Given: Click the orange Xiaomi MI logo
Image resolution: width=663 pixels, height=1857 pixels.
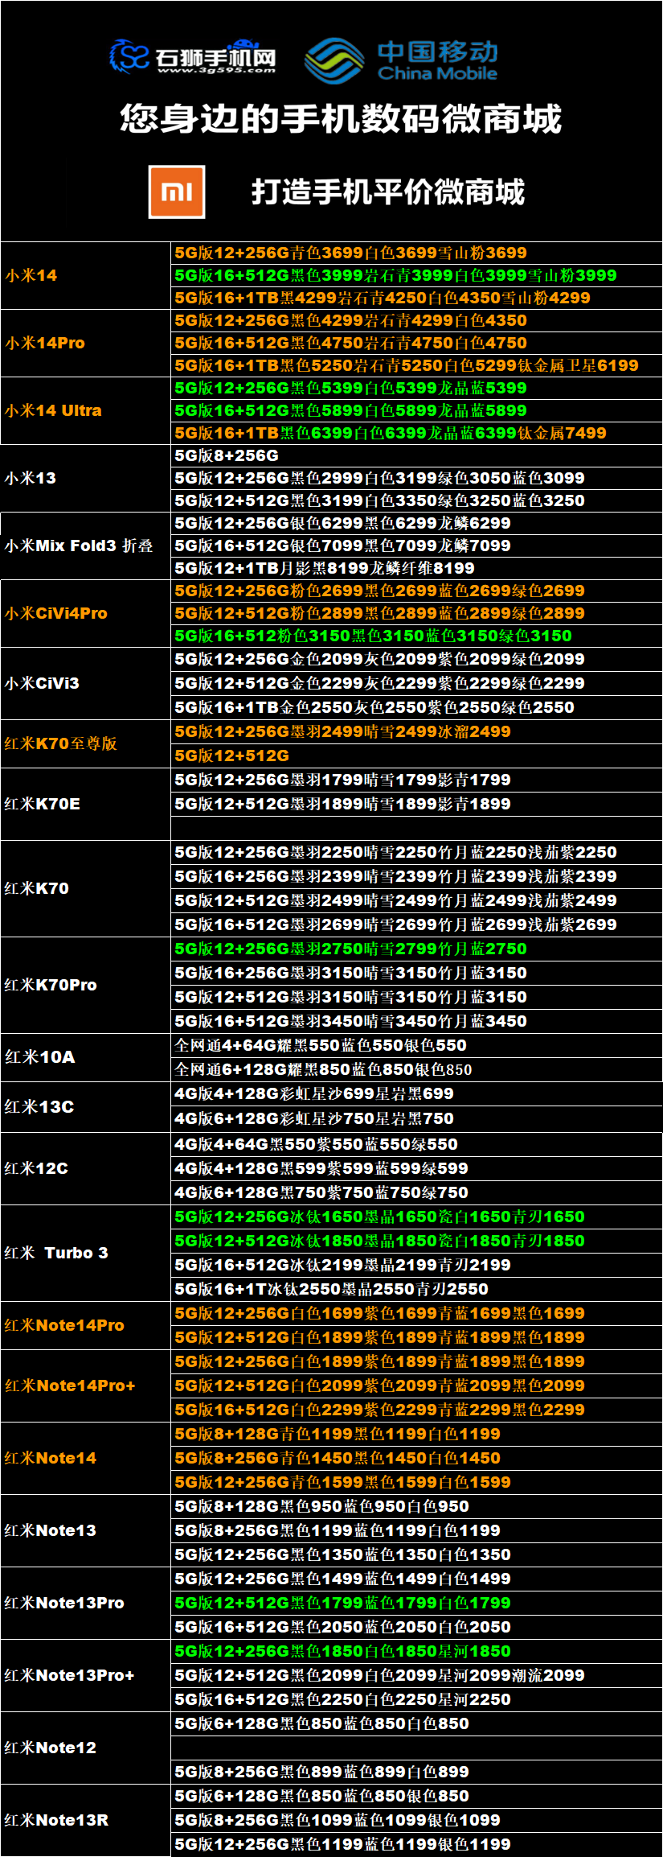Looking at the screenshot, I should coord(177,191).
